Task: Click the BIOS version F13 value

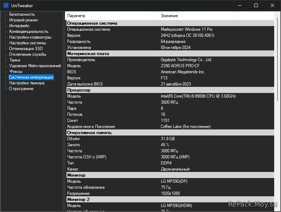Action: tap(164, 78)
